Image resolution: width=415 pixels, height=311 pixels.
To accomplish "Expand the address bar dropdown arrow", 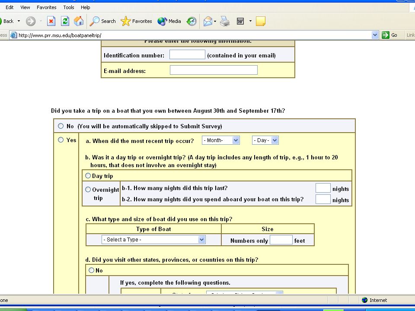I will point(375,35).
